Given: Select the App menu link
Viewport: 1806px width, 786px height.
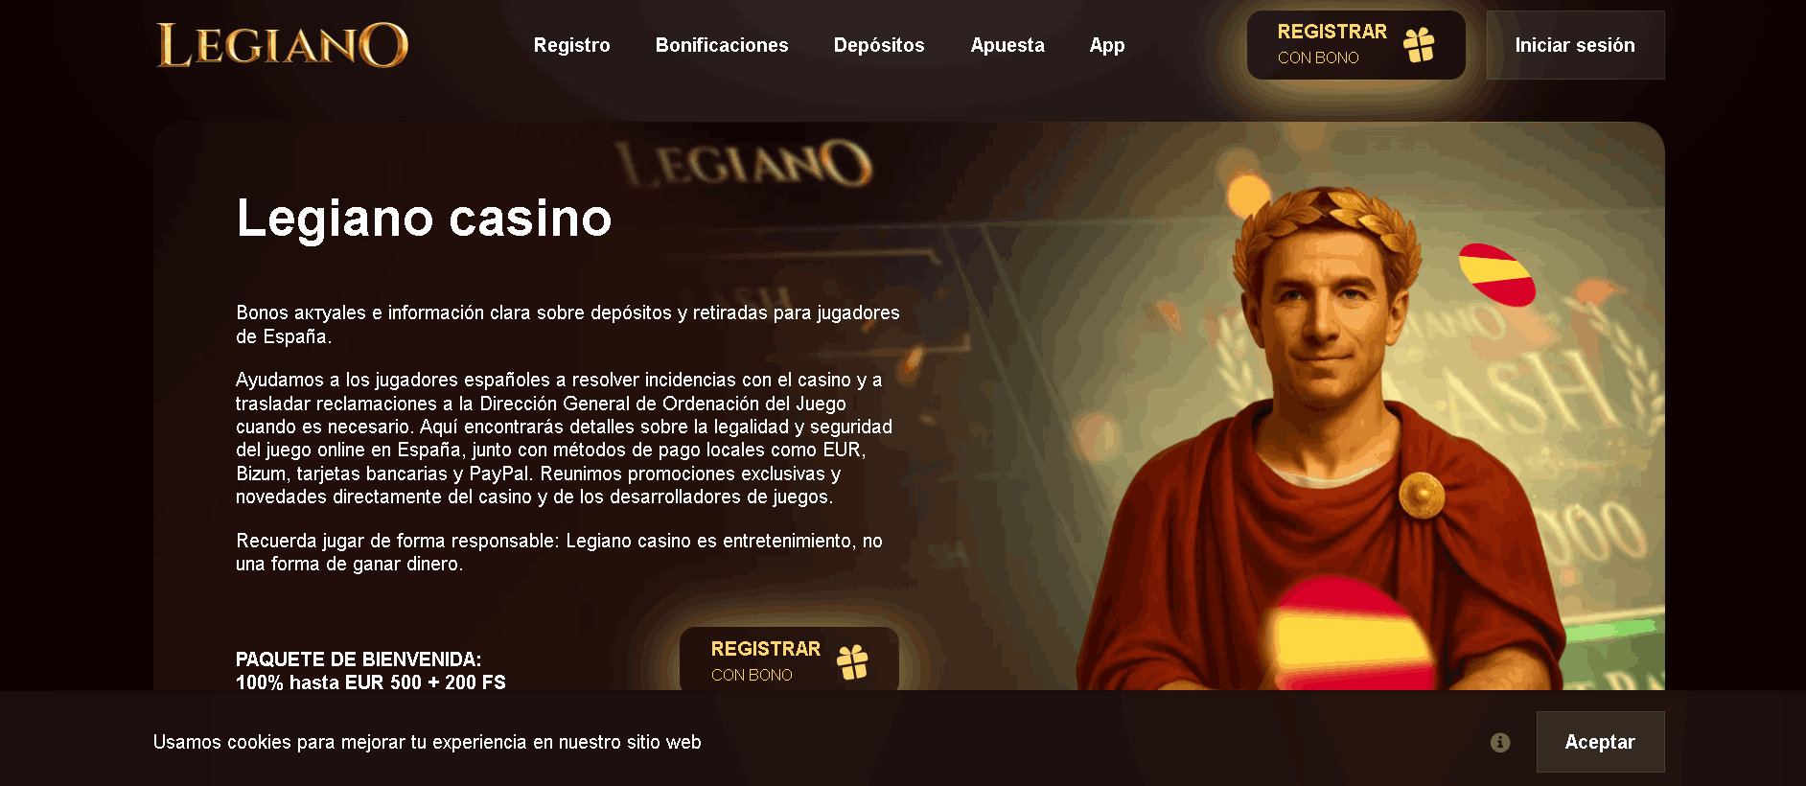Looking at the screenshot, I should point(1107,45).
